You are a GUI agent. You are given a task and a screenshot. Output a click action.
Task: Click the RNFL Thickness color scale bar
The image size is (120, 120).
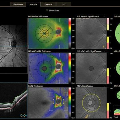point(70,103)
